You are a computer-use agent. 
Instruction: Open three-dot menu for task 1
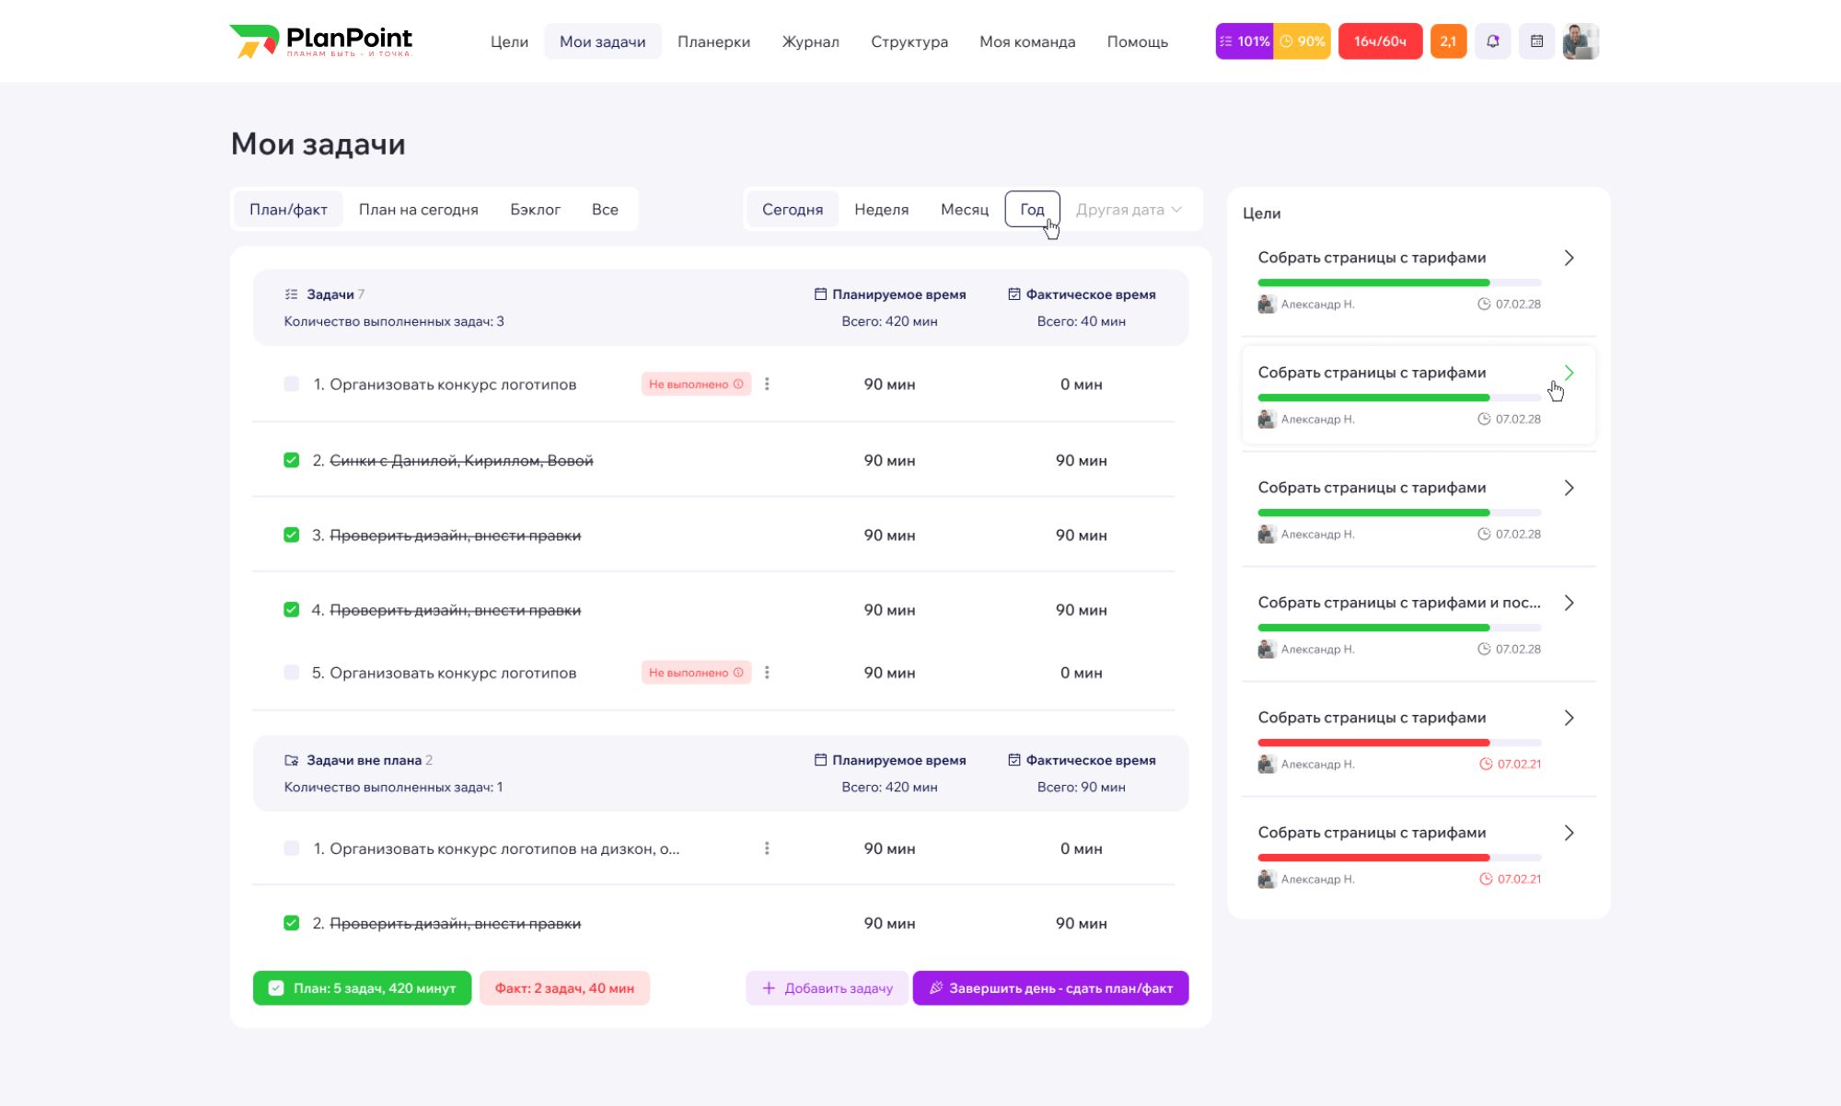767,385
